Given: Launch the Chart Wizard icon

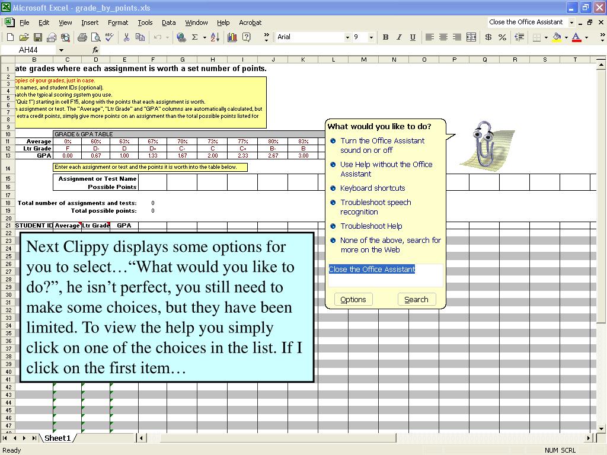Looking at the screenshot, I should tap(232, 37).
